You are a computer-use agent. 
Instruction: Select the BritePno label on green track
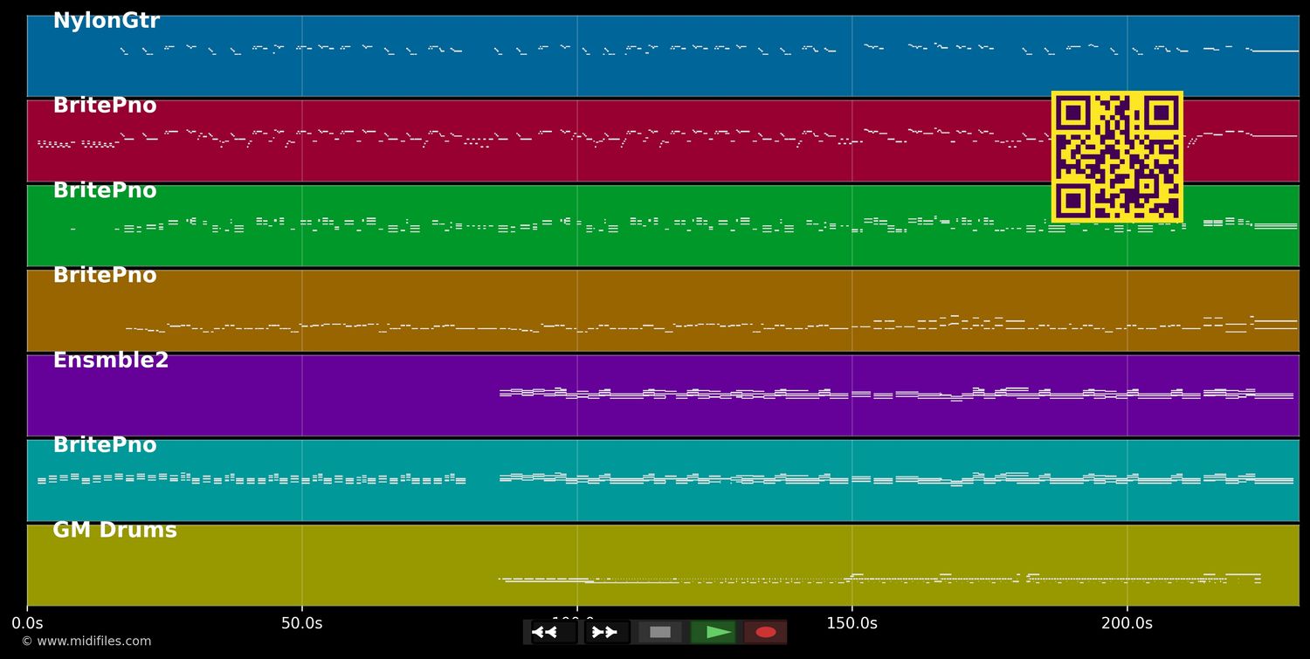[x=105, y=191]
